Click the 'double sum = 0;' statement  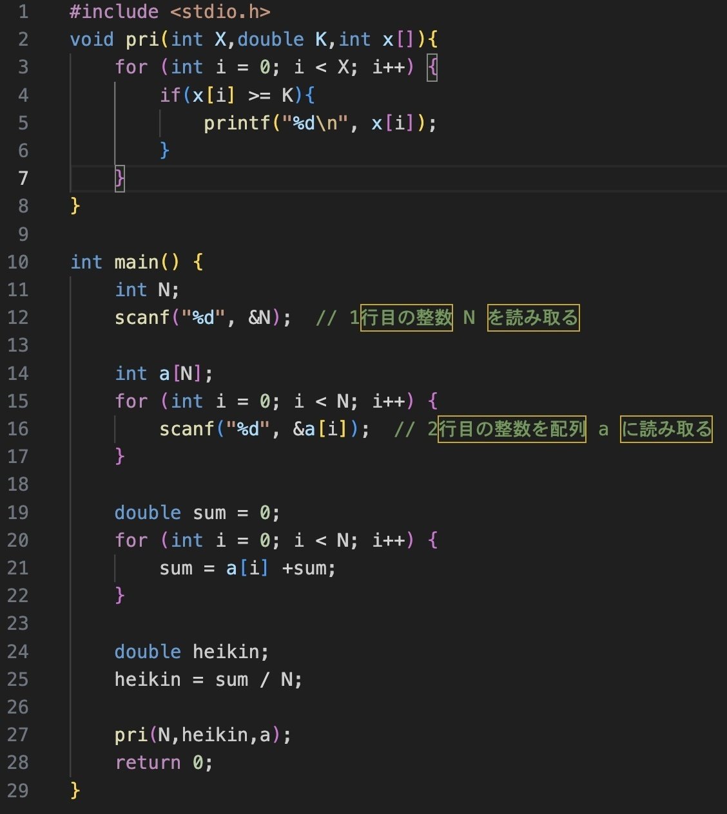(197, 513)
